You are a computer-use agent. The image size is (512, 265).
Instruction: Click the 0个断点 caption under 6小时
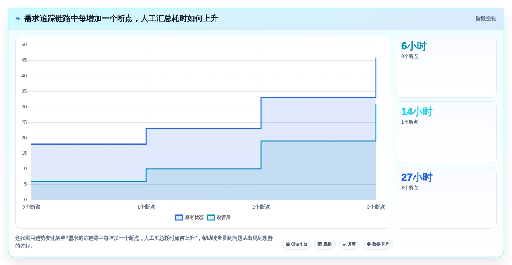point(409,56)
